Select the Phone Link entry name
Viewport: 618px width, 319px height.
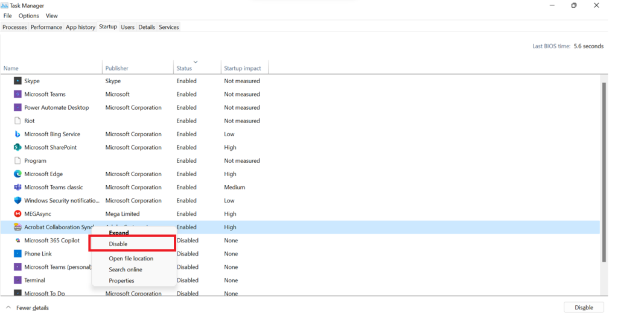click(38, 254)
